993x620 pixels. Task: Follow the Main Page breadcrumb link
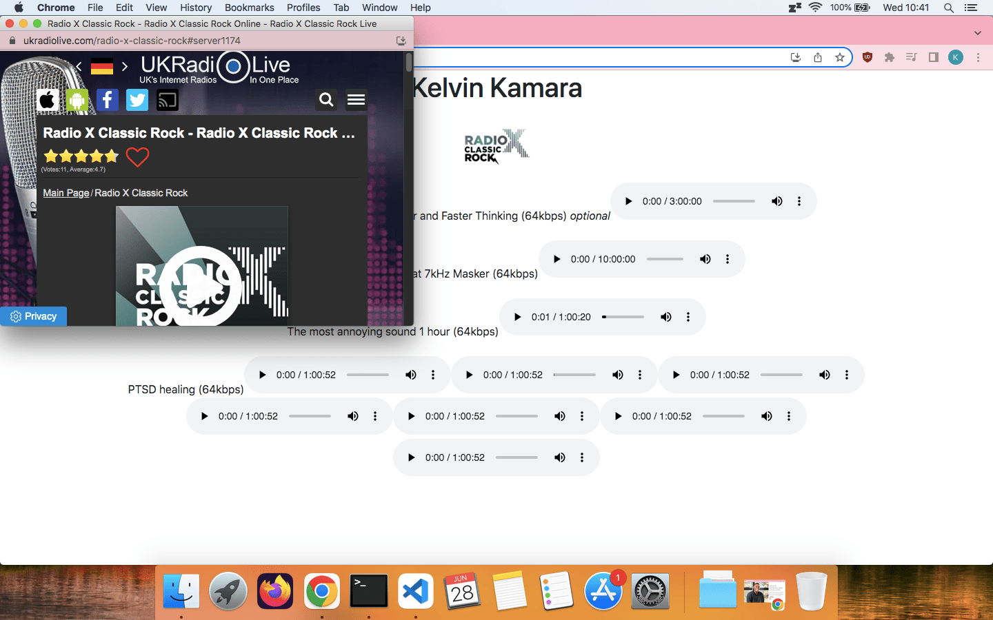pos(66,193)
